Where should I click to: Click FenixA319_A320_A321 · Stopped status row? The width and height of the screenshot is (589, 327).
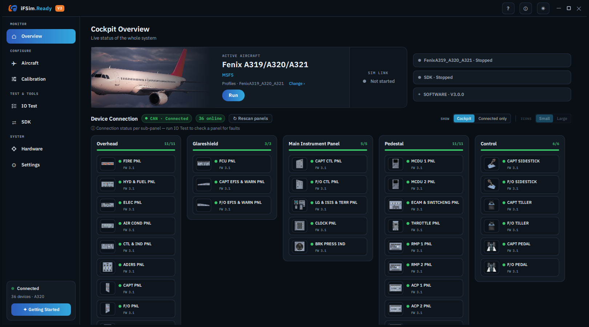click(x=492, y=60)
